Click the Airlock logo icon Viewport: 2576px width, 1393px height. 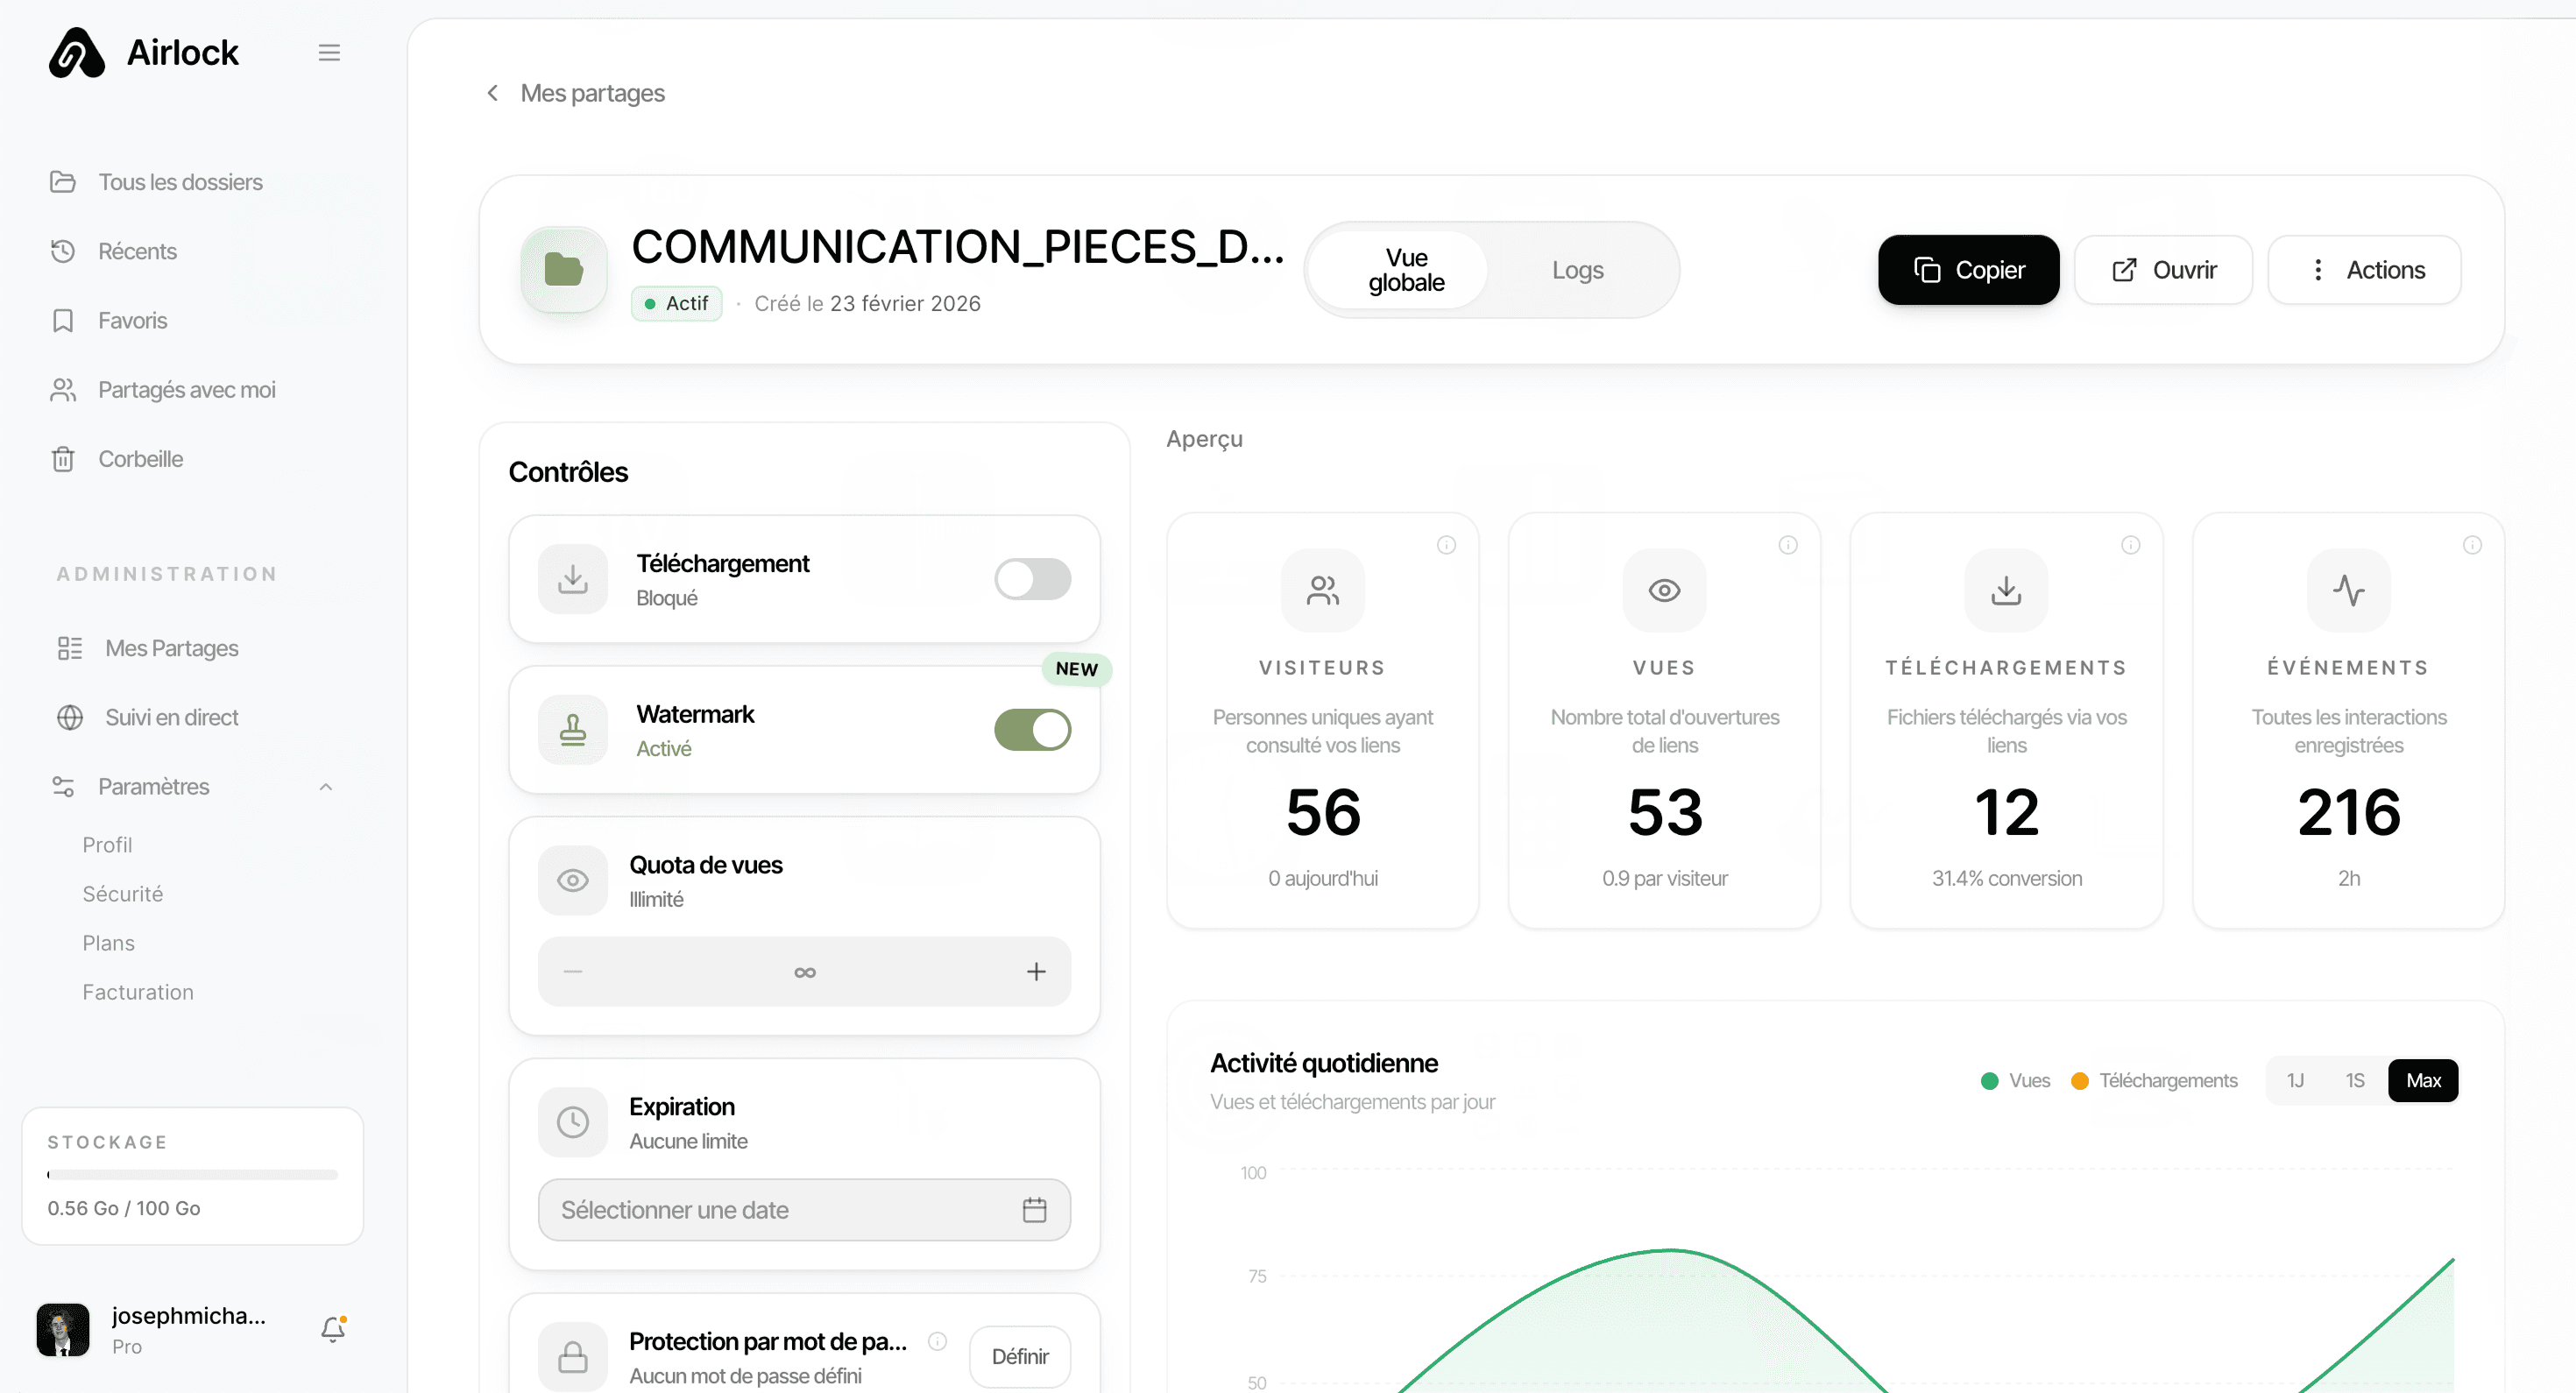click(x=76, y=53)
